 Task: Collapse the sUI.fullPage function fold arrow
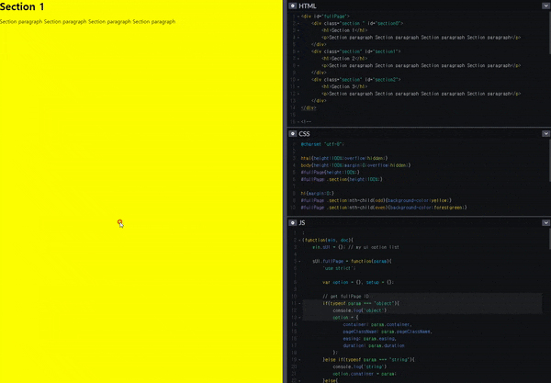[x=299, y=262]
